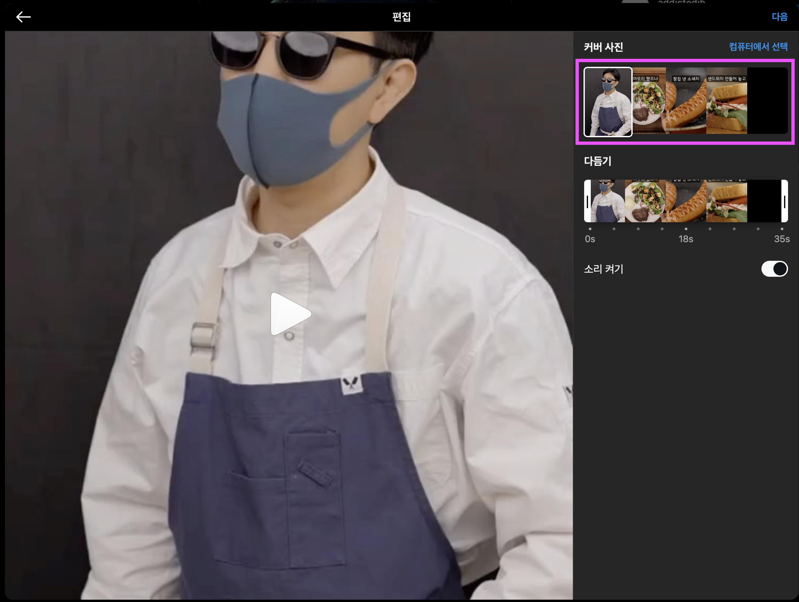Click chef frame in trim strip
This screenshot has width=799, height=602.
(x=608, y=201)
